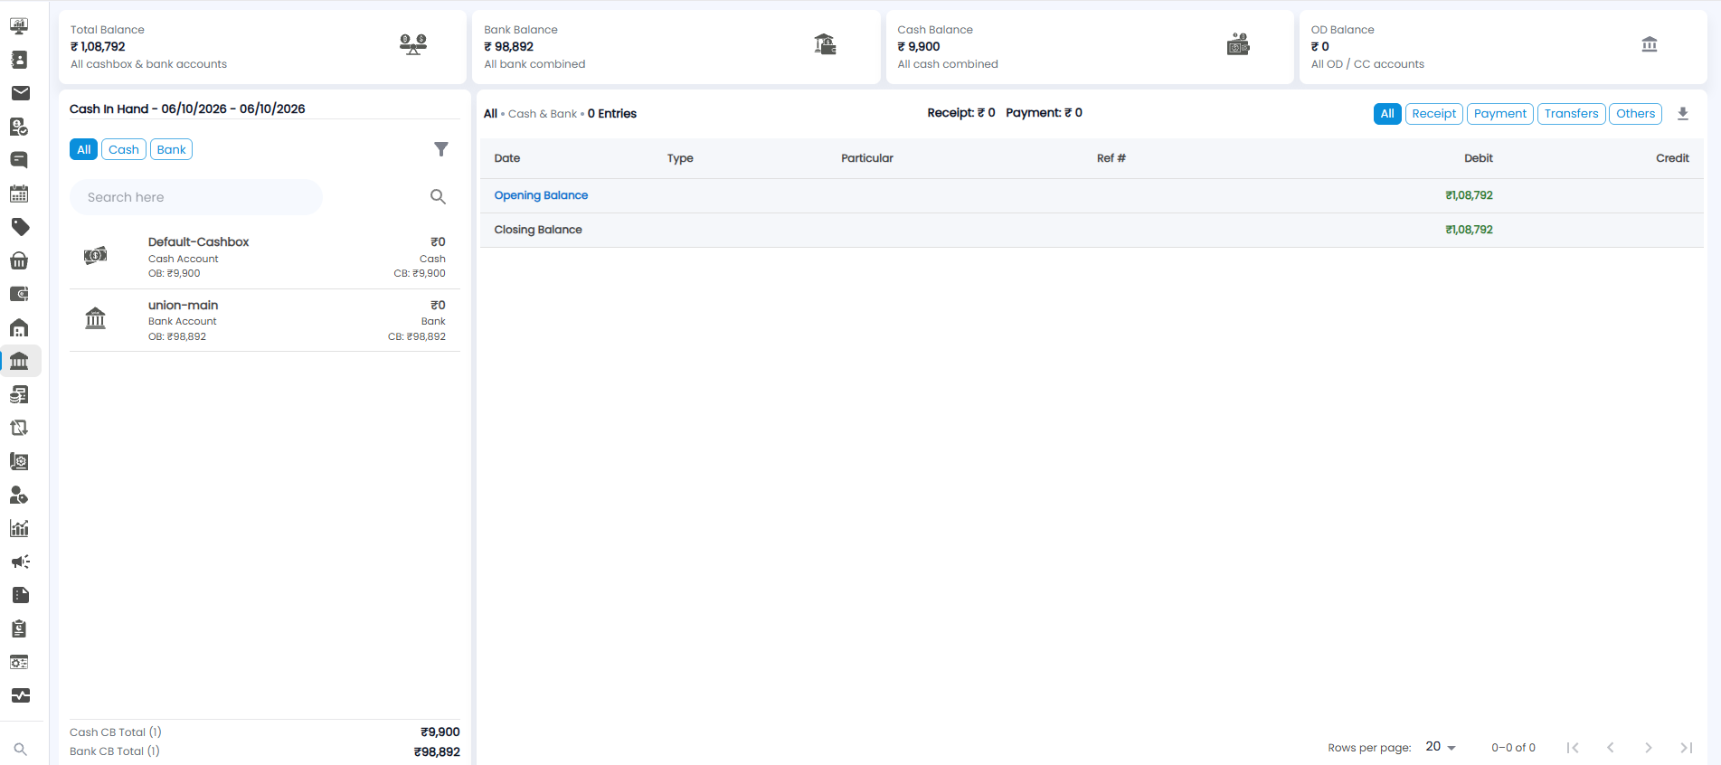Screen dimensions: 1721x765
Task: Show All entry types
Action: [x=1387, y=114]
